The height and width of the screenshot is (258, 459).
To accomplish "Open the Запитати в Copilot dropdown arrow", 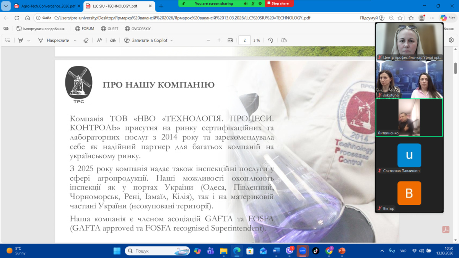I will (171, 41).
